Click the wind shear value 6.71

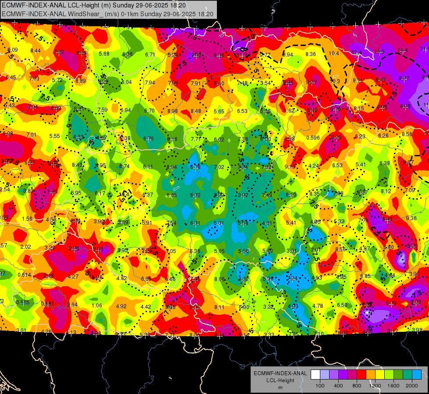(x=150, y=55)
